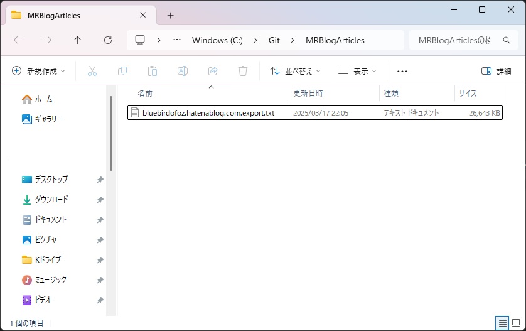The width and height of the screenshot is (526, 331).
Task: Switch to details list view icon
Action: pyautogui.click(x=502, y=323)
